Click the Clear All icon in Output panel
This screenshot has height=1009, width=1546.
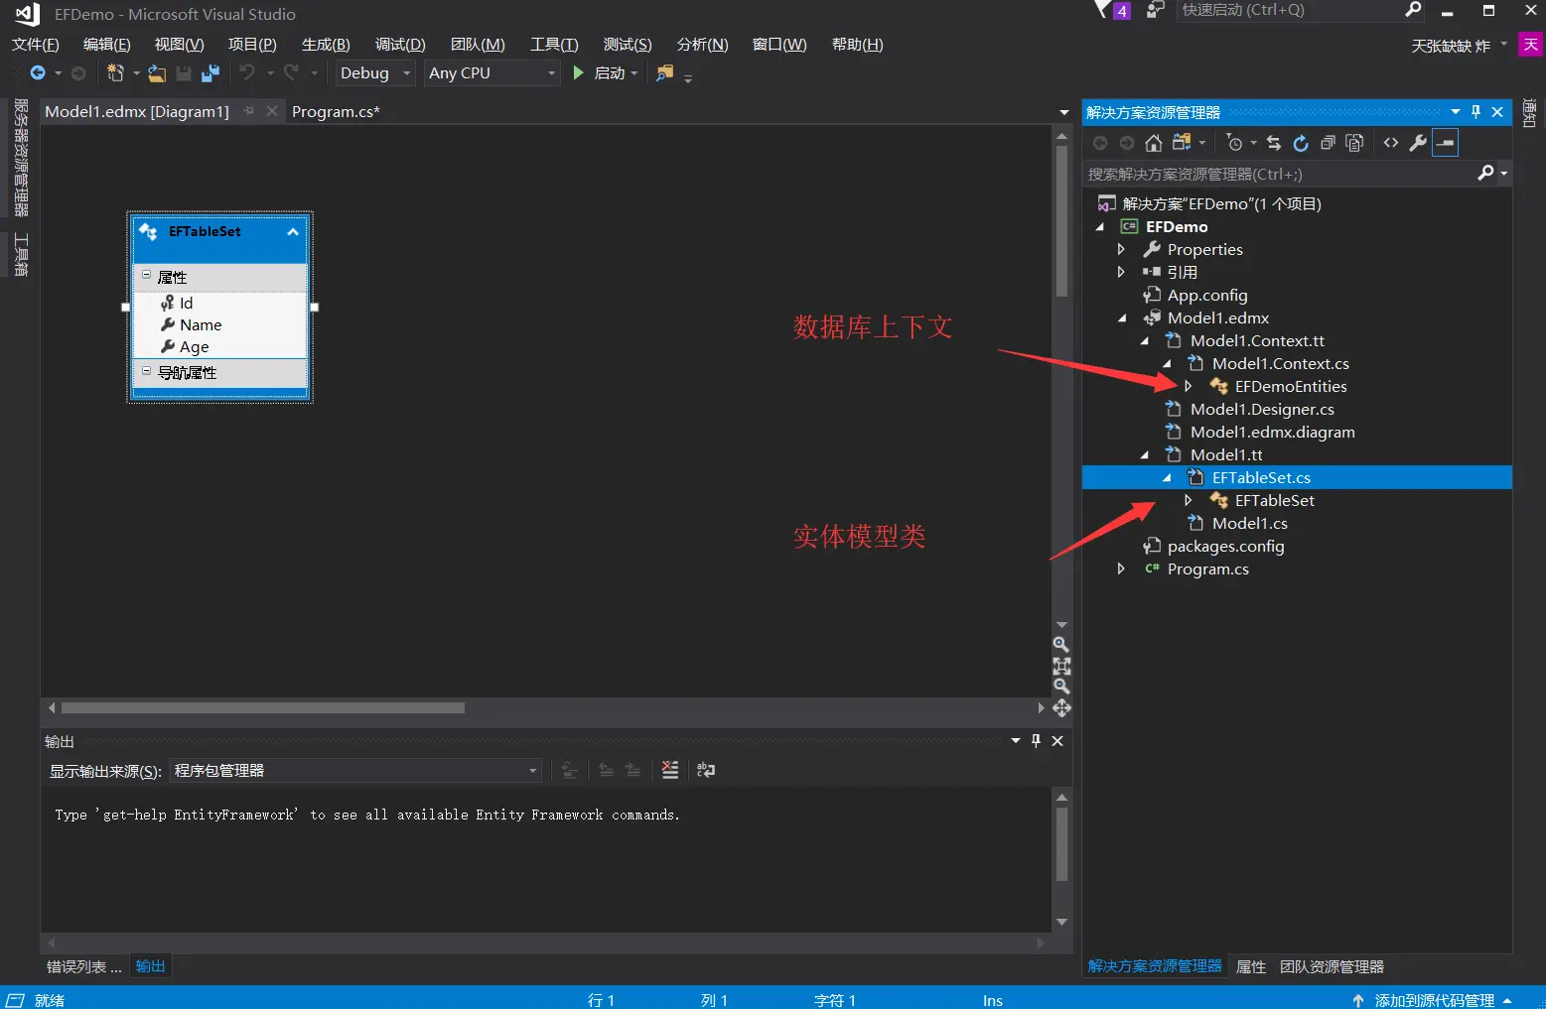pyautogui.click(x=670, y=770)
